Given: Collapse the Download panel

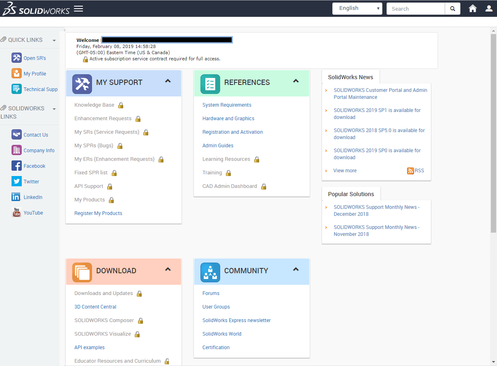Looking at the screenshot, I should [168, 270].
